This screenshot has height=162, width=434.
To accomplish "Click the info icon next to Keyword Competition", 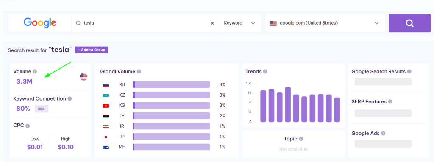I will click(x=70, y=98).
